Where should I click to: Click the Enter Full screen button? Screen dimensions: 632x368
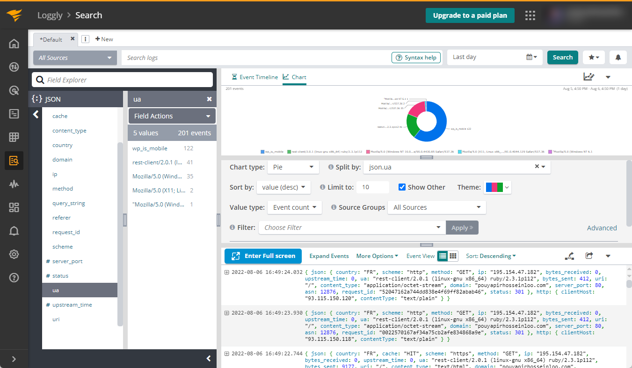click(263, 256)
